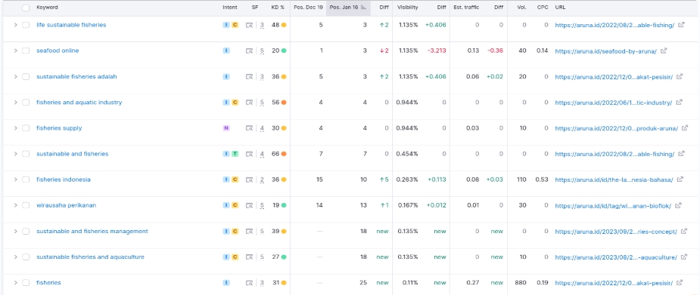
Task: Open external link icon for fisheries supply URL
Action: [x=685, y=128]
